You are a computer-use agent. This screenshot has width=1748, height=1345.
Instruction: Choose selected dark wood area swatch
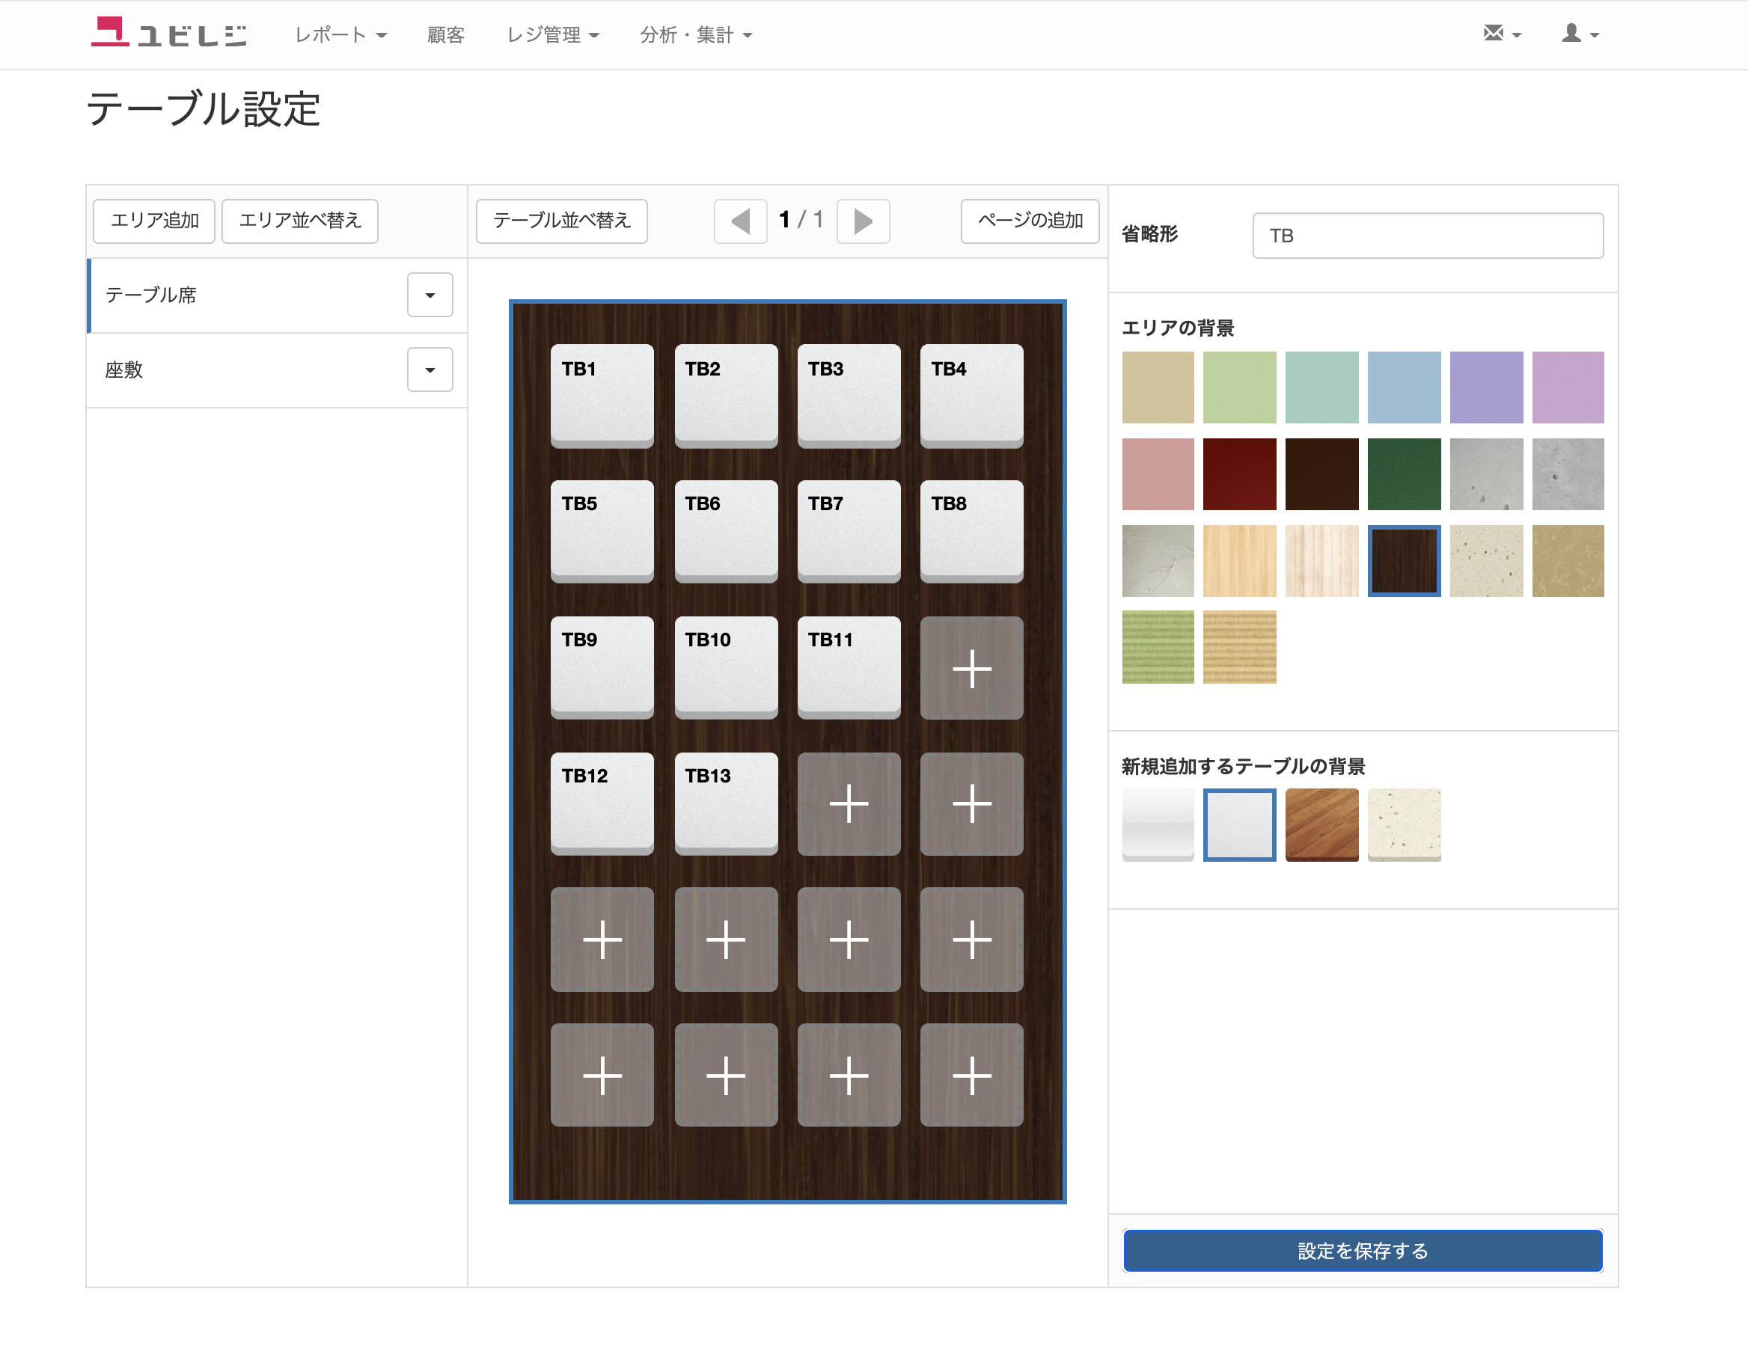(1404, 560)
